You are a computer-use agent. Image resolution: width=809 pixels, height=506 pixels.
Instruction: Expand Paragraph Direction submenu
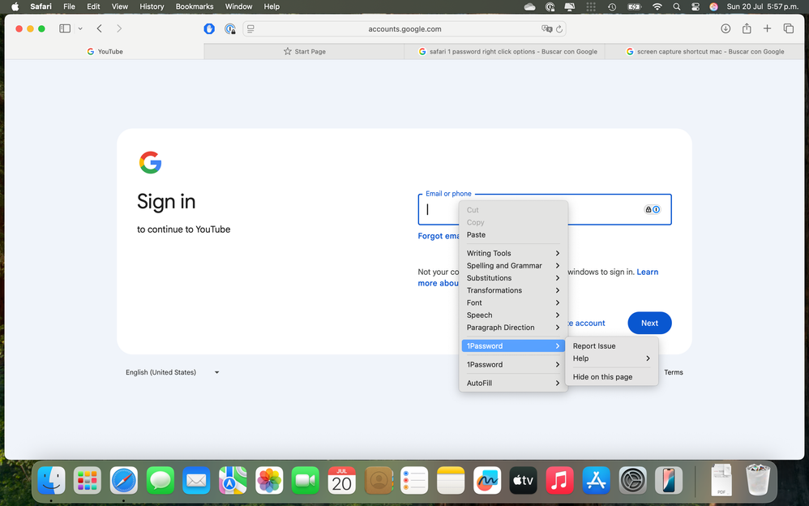pyautogui.click(x=513, y=328)
